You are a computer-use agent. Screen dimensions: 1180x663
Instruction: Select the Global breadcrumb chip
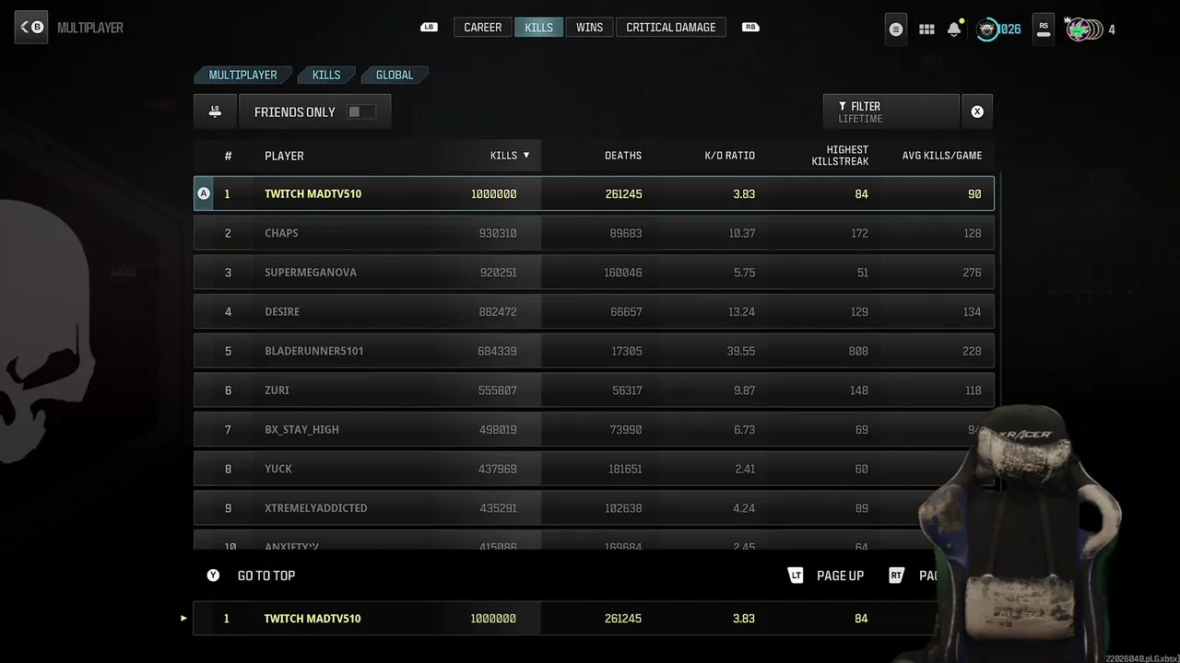[x=395, y=75]
